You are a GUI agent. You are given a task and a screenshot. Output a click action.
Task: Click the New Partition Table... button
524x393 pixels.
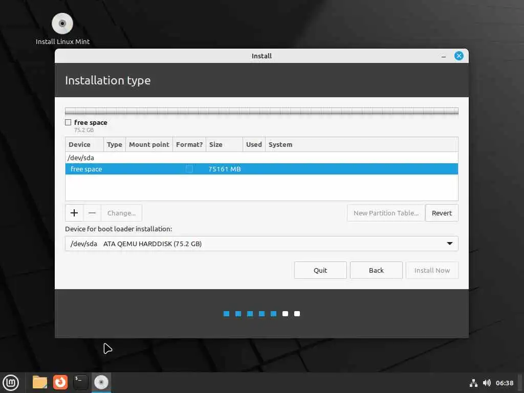coord(386,213)
